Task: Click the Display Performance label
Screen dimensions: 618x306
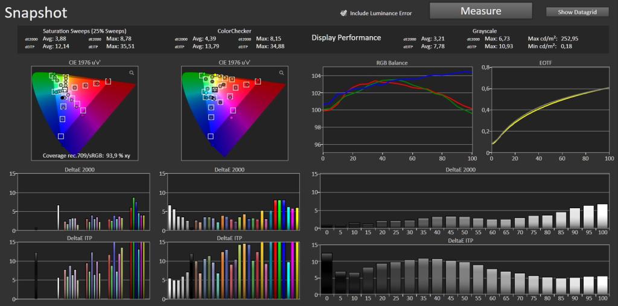Action: 346,38
